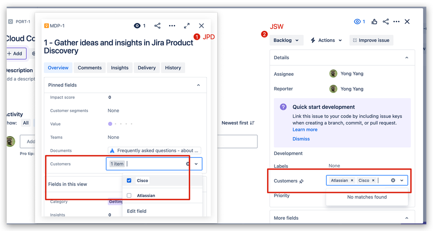
Task: Toggle watch eye icon in JSW issue
Action: coord(357,22)
